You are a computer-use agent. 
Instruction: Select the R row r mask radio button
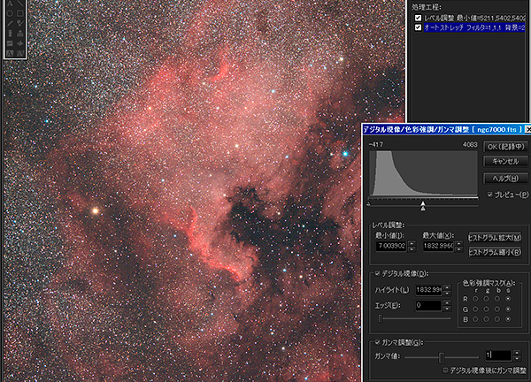[x=475, y=299]
